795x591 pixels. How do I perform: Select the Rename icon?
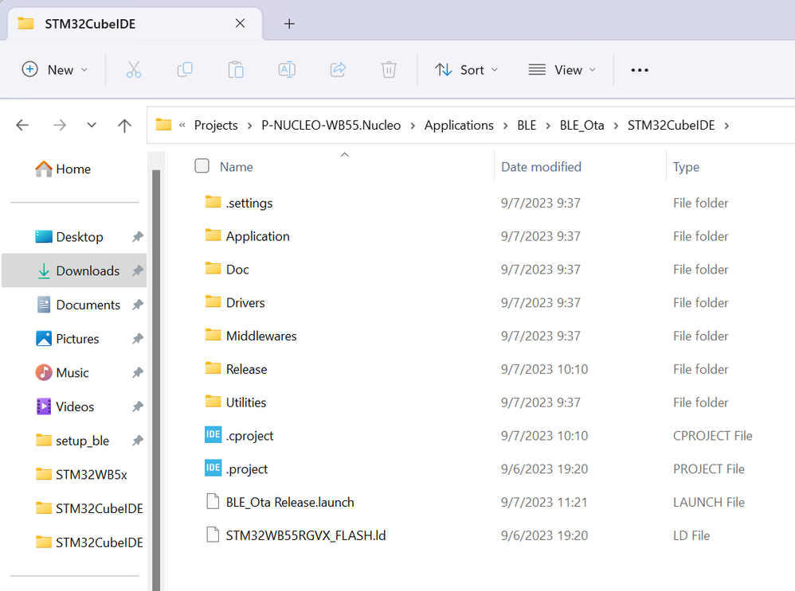(287, 70)
